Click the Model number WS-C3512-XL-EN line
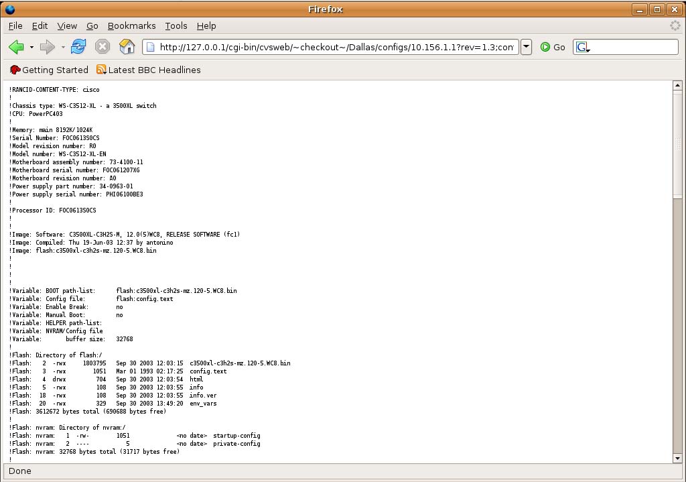Screen dimensions: 686x482 click(x=58, y=154)
